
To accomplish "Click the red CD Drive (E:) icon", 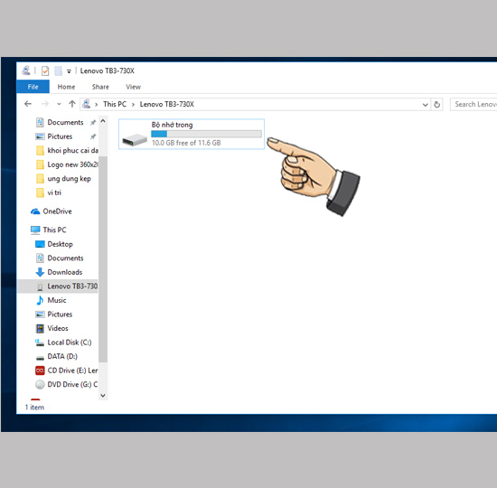I will tap(40, 371).
